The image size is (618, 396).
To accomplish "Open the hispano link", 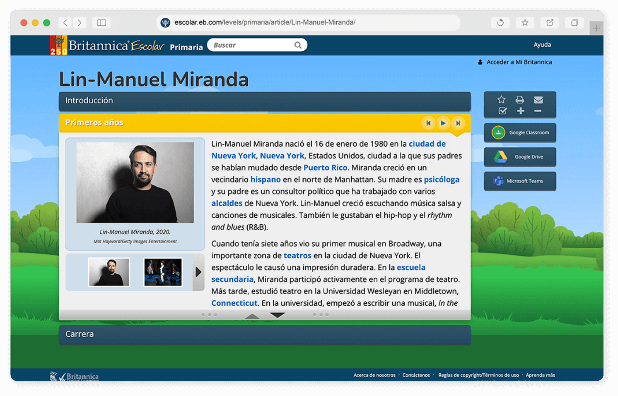I will click(x=266, y=180).
